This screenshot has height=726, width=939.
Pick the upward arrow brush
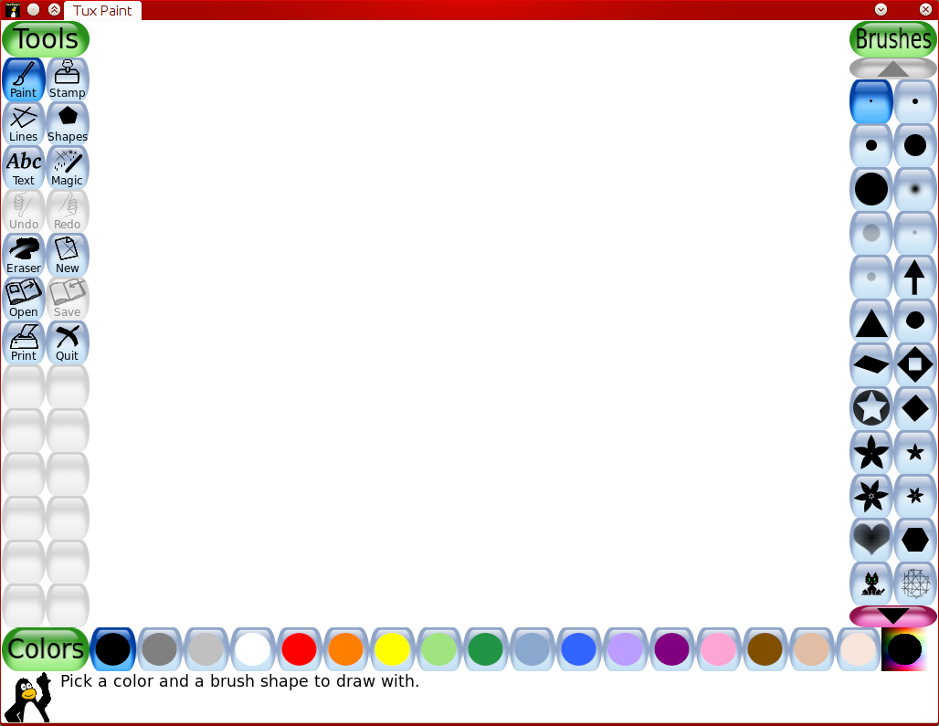(x=914, y=277)
